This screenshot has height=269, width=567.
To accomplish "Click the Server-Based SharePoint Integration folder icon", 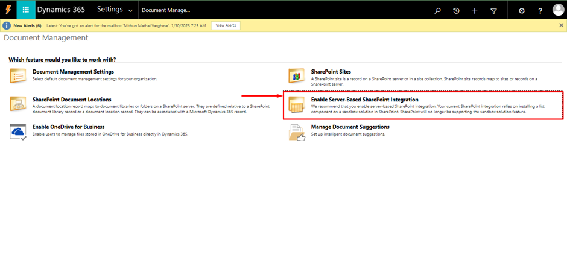I will pos(297,104).
